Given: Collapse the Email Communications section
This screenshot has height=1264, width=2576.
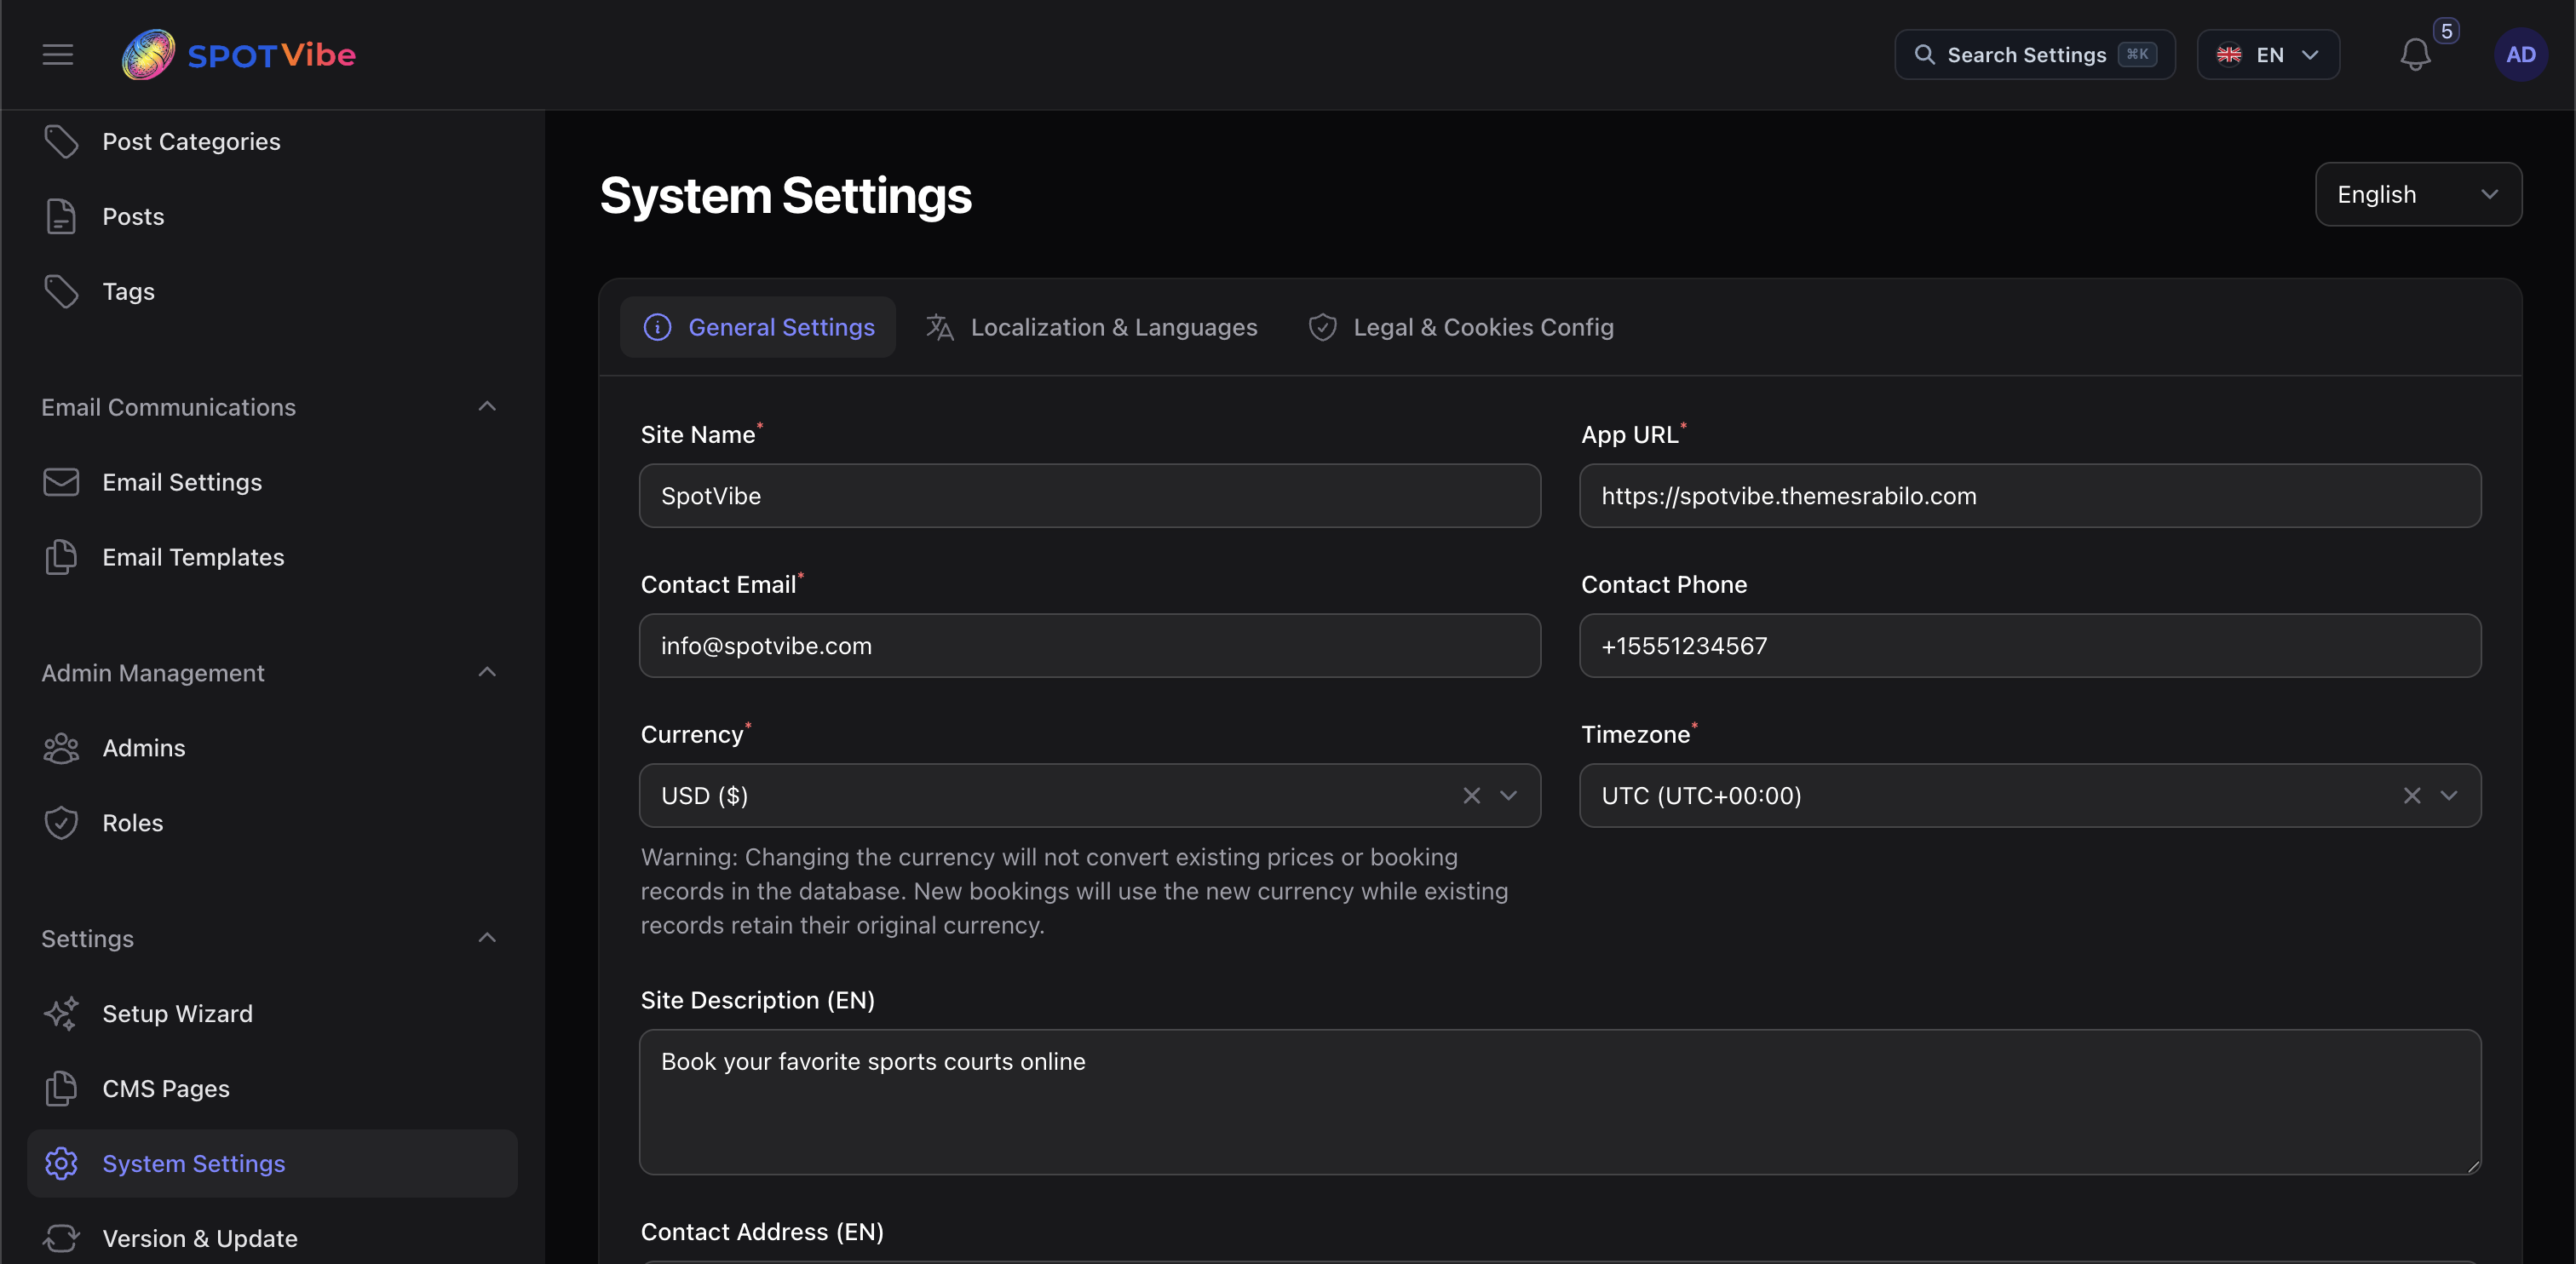Looking at the screenshot, I should [x=487, y=406].
